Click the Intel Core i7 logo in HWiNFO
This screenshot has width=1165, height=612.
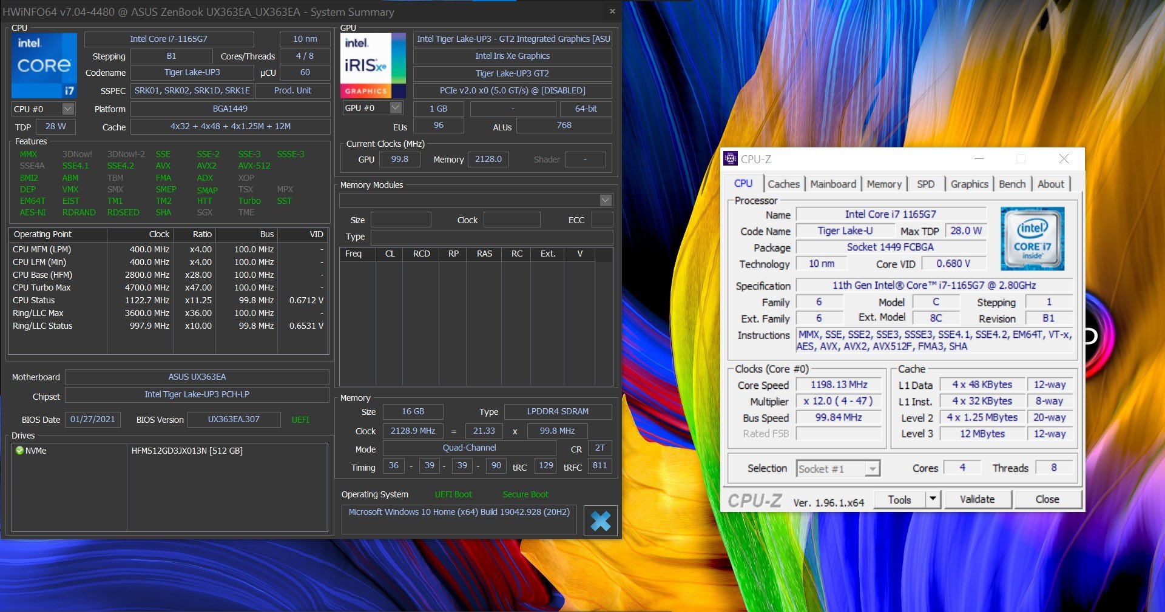44,66
